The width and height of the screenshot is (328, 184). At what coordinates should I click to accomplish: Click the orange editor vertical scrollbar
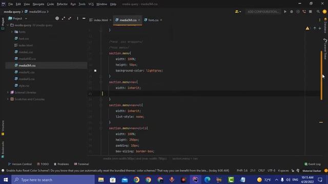(x=321, y=75)
